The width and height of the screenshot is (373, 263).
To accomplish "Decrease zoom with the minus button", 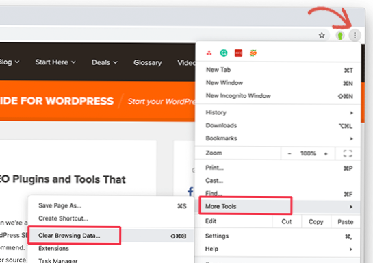I will click(x=290, y=153).
